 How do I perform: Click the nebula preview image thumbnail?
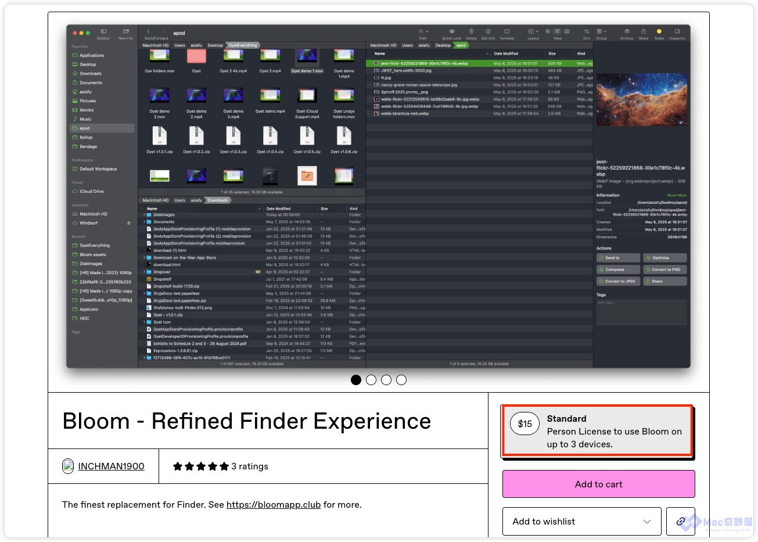(641, 99)
